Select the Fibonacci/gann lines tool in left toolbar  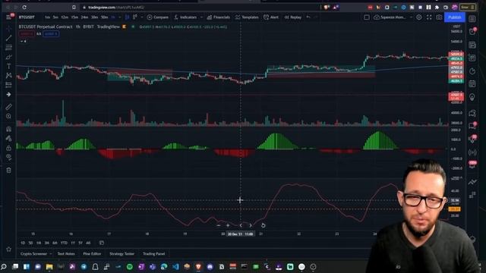click(8, 47)
